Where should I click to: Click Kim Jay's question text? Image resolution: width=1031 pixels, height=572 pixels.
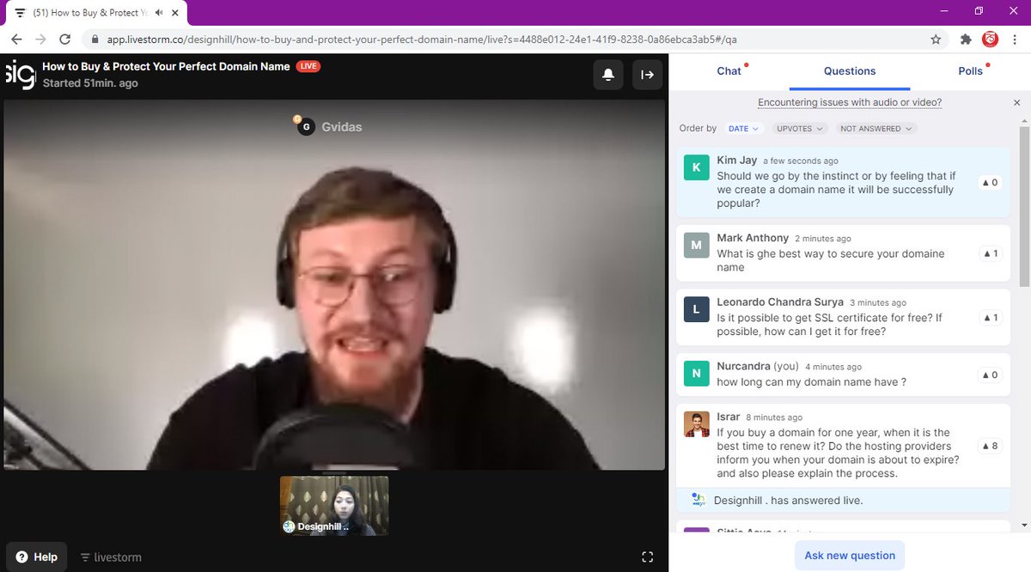(836, 190)
